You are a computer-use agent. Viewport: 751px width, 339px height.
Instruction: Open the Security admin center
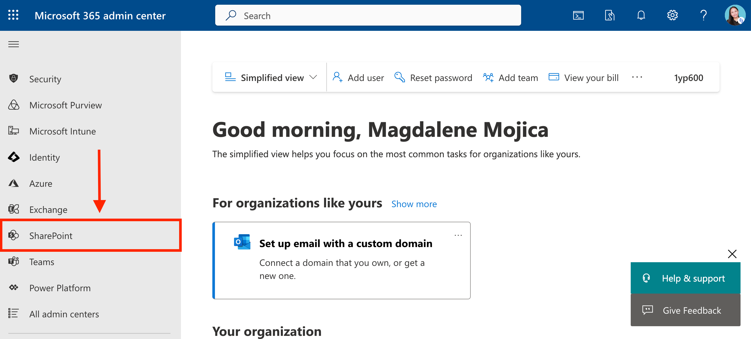pos(45,79)
